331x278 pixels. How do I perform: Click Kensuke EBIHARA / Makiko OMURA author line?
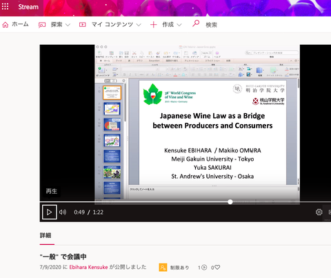pyautogui.click(x=212, y=150)
